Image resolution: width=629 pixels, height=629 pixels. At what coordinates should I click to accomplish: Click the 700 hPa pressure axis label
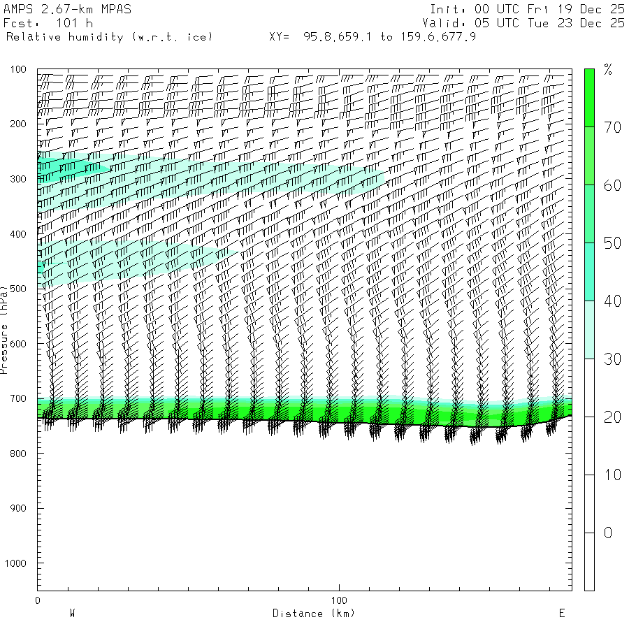coord(18,399)
